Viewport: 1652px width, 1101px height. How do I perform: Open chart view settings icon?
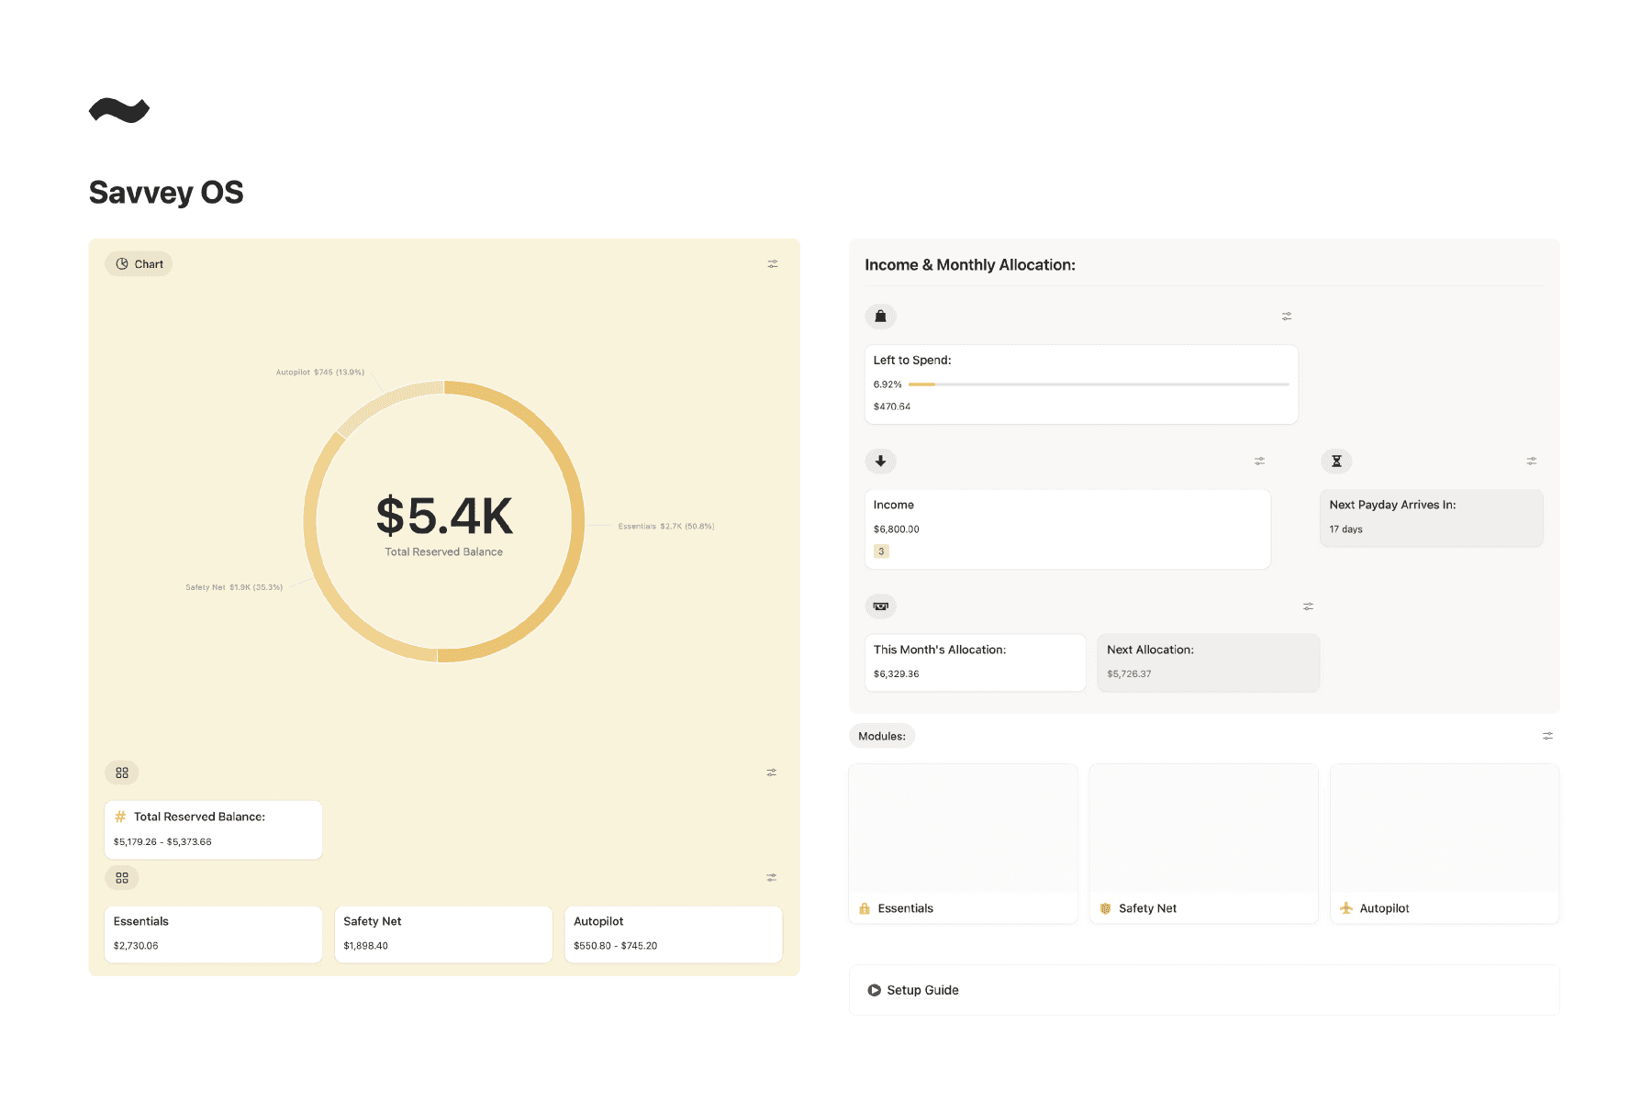click(773, 264)
